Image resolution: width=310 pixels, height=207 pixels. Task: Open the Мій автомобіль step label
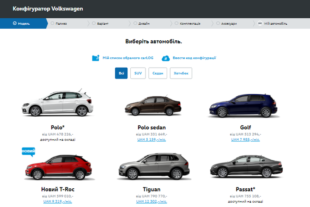[x=276, y=23]
